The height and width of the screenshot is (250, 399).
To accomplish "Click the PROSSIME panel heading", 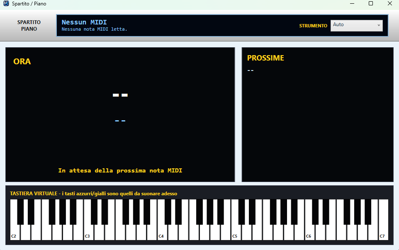I will [266, 58].
